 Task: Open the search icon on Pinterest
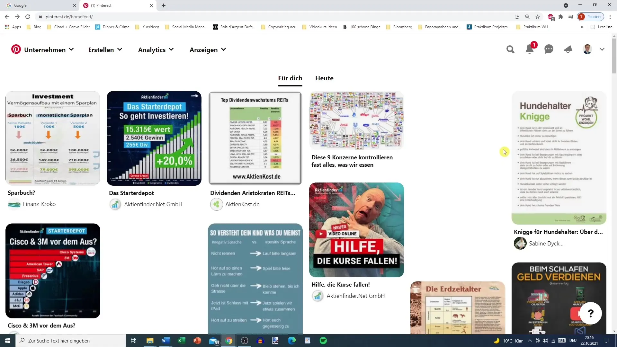(511, 49)
